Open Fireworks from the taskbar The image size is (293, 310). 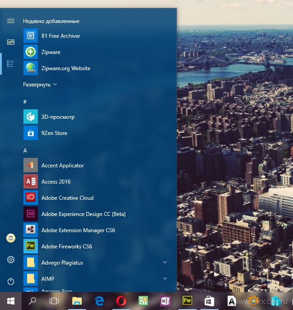[x=188, y=301]
